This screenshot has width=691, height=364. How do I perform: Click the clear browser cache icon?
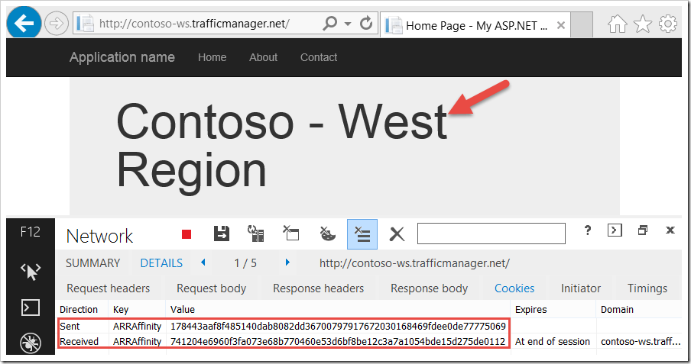pyautogui.click(x=291, y=234)
